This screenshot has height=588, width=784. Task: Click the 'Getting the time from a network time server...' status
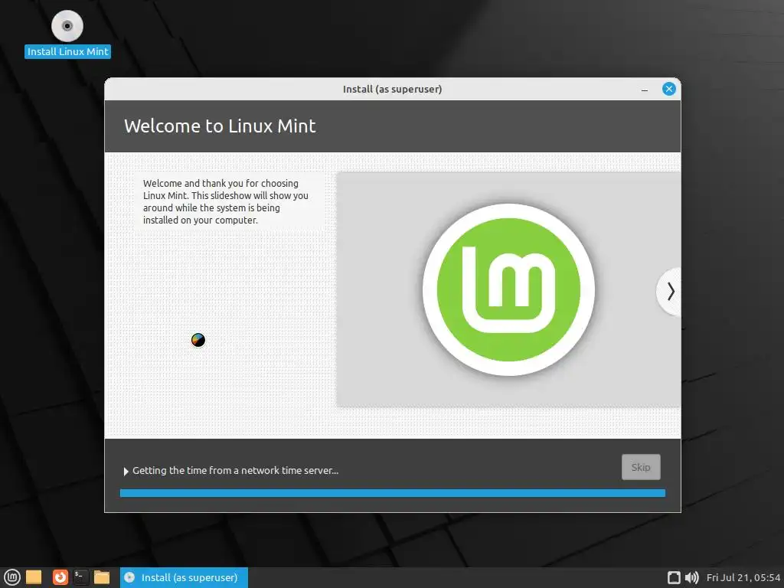click(236, 471)
